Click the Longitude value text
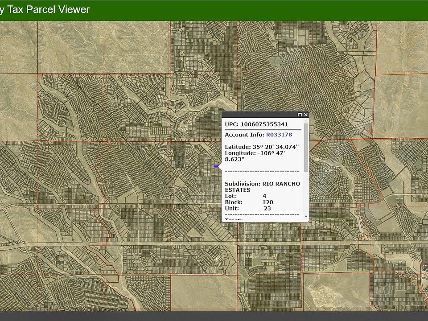The height and width of the screenshot is (321, 428). 255,156
